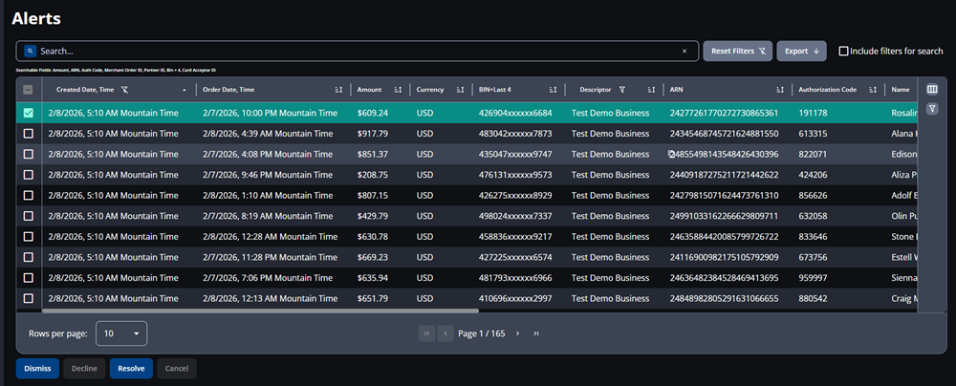Click the BIN+Last 4 column header
This screenshot has width=956, height=386.
tap(495, 90)
